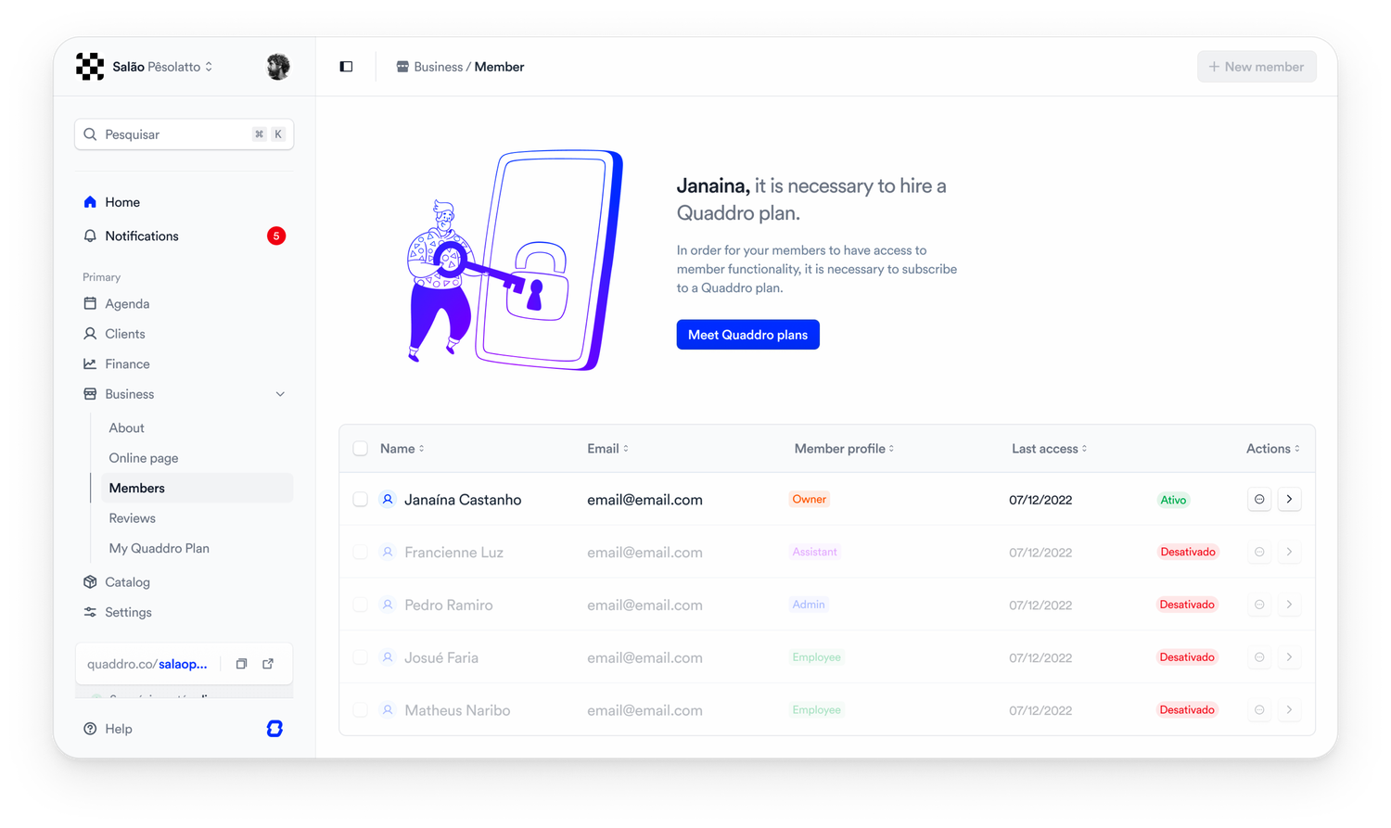The height and width of the screenshot is (828, 1391).
Task: Click the Clients person icon
Action: click(90, 334)
